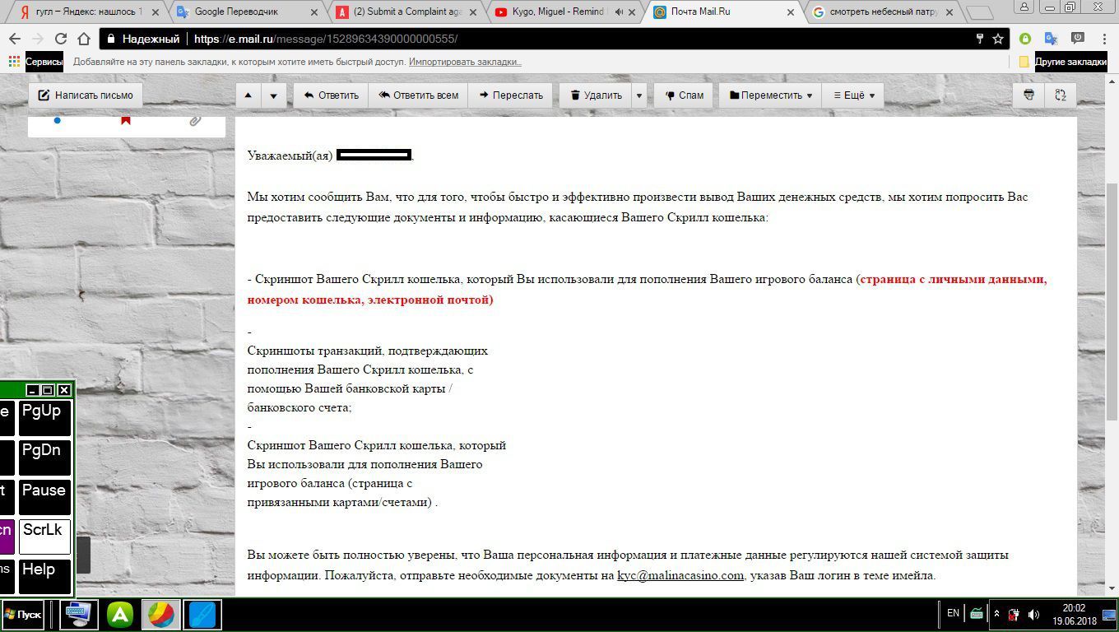
Task: Go to previous message with up arrow
Action: pos(248,95)
